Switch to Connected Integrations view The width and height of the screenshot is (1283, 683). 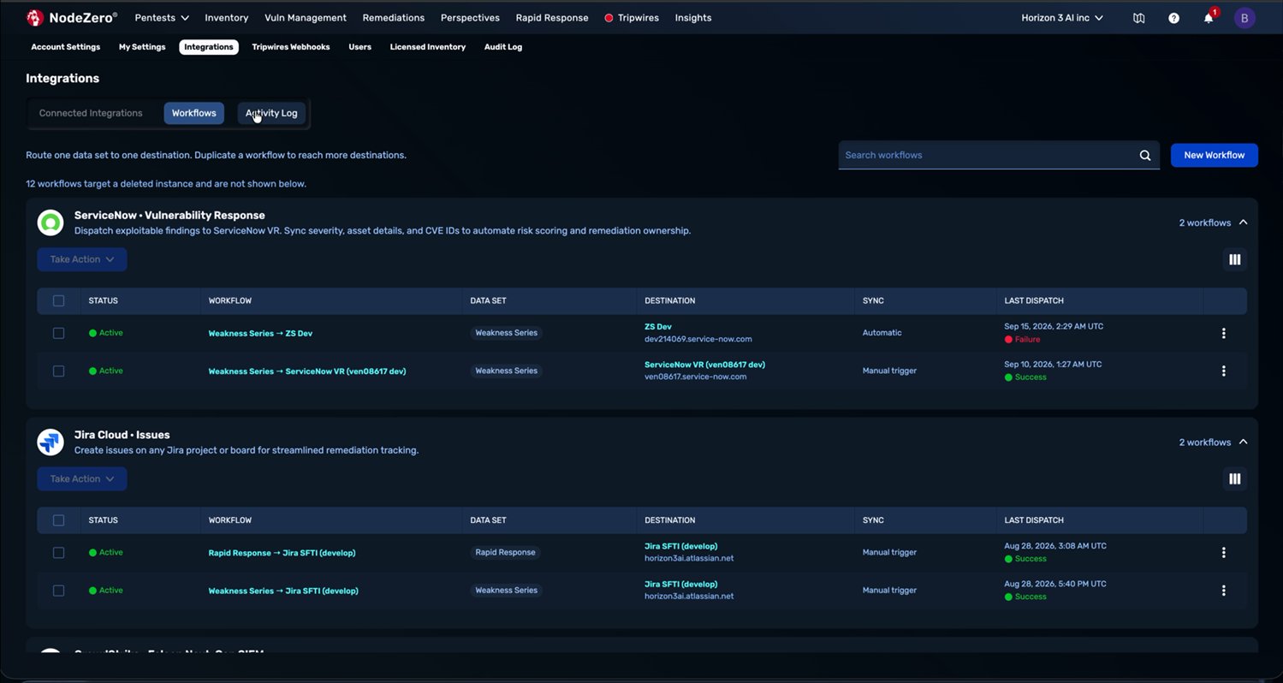(91, 113)
